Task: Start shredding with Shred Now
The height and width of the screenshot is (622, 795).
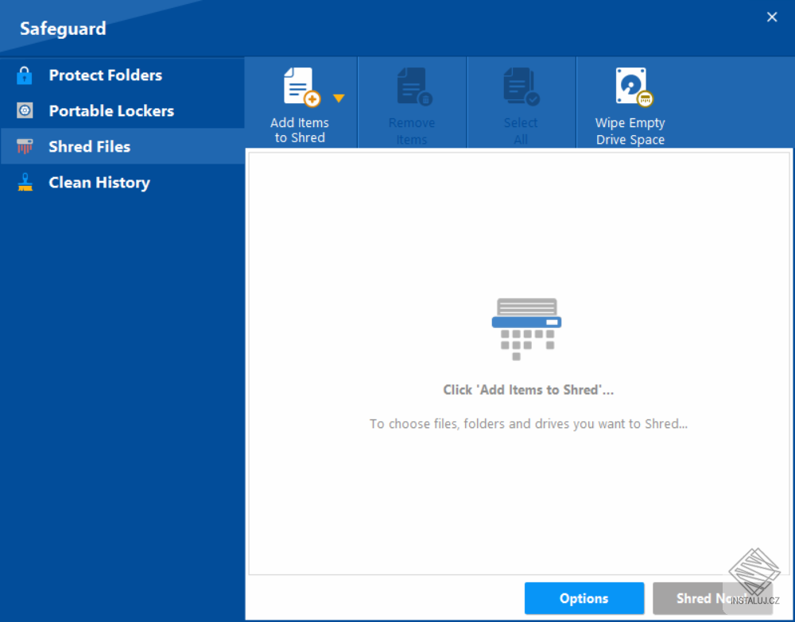Action: (713, 598)
